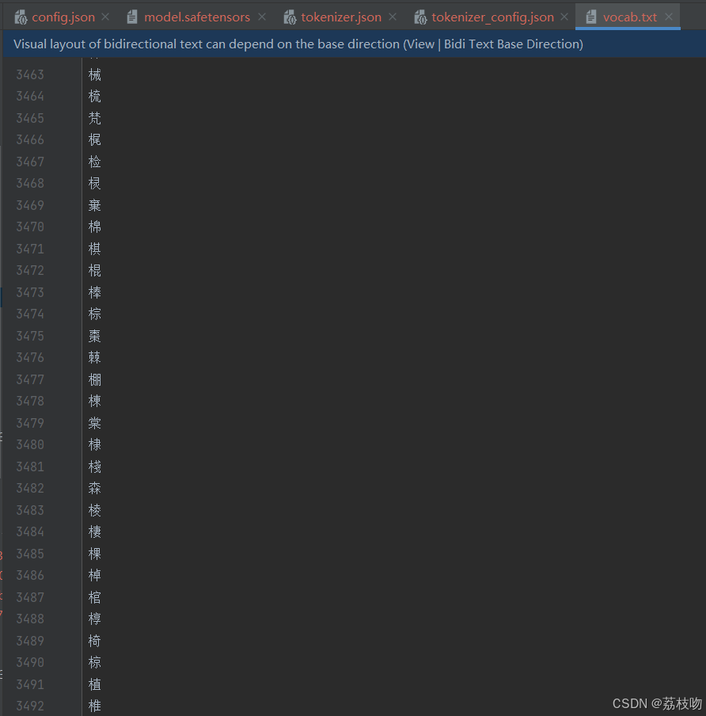The height and width of the screenshot is (716, 706).
Task: Click the vocab.txt file icon
Action: click(591, 17)
